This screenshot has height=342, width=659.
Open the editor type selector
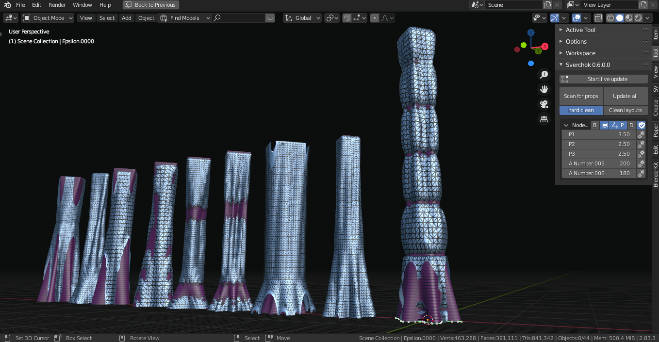tap(11, 18)
